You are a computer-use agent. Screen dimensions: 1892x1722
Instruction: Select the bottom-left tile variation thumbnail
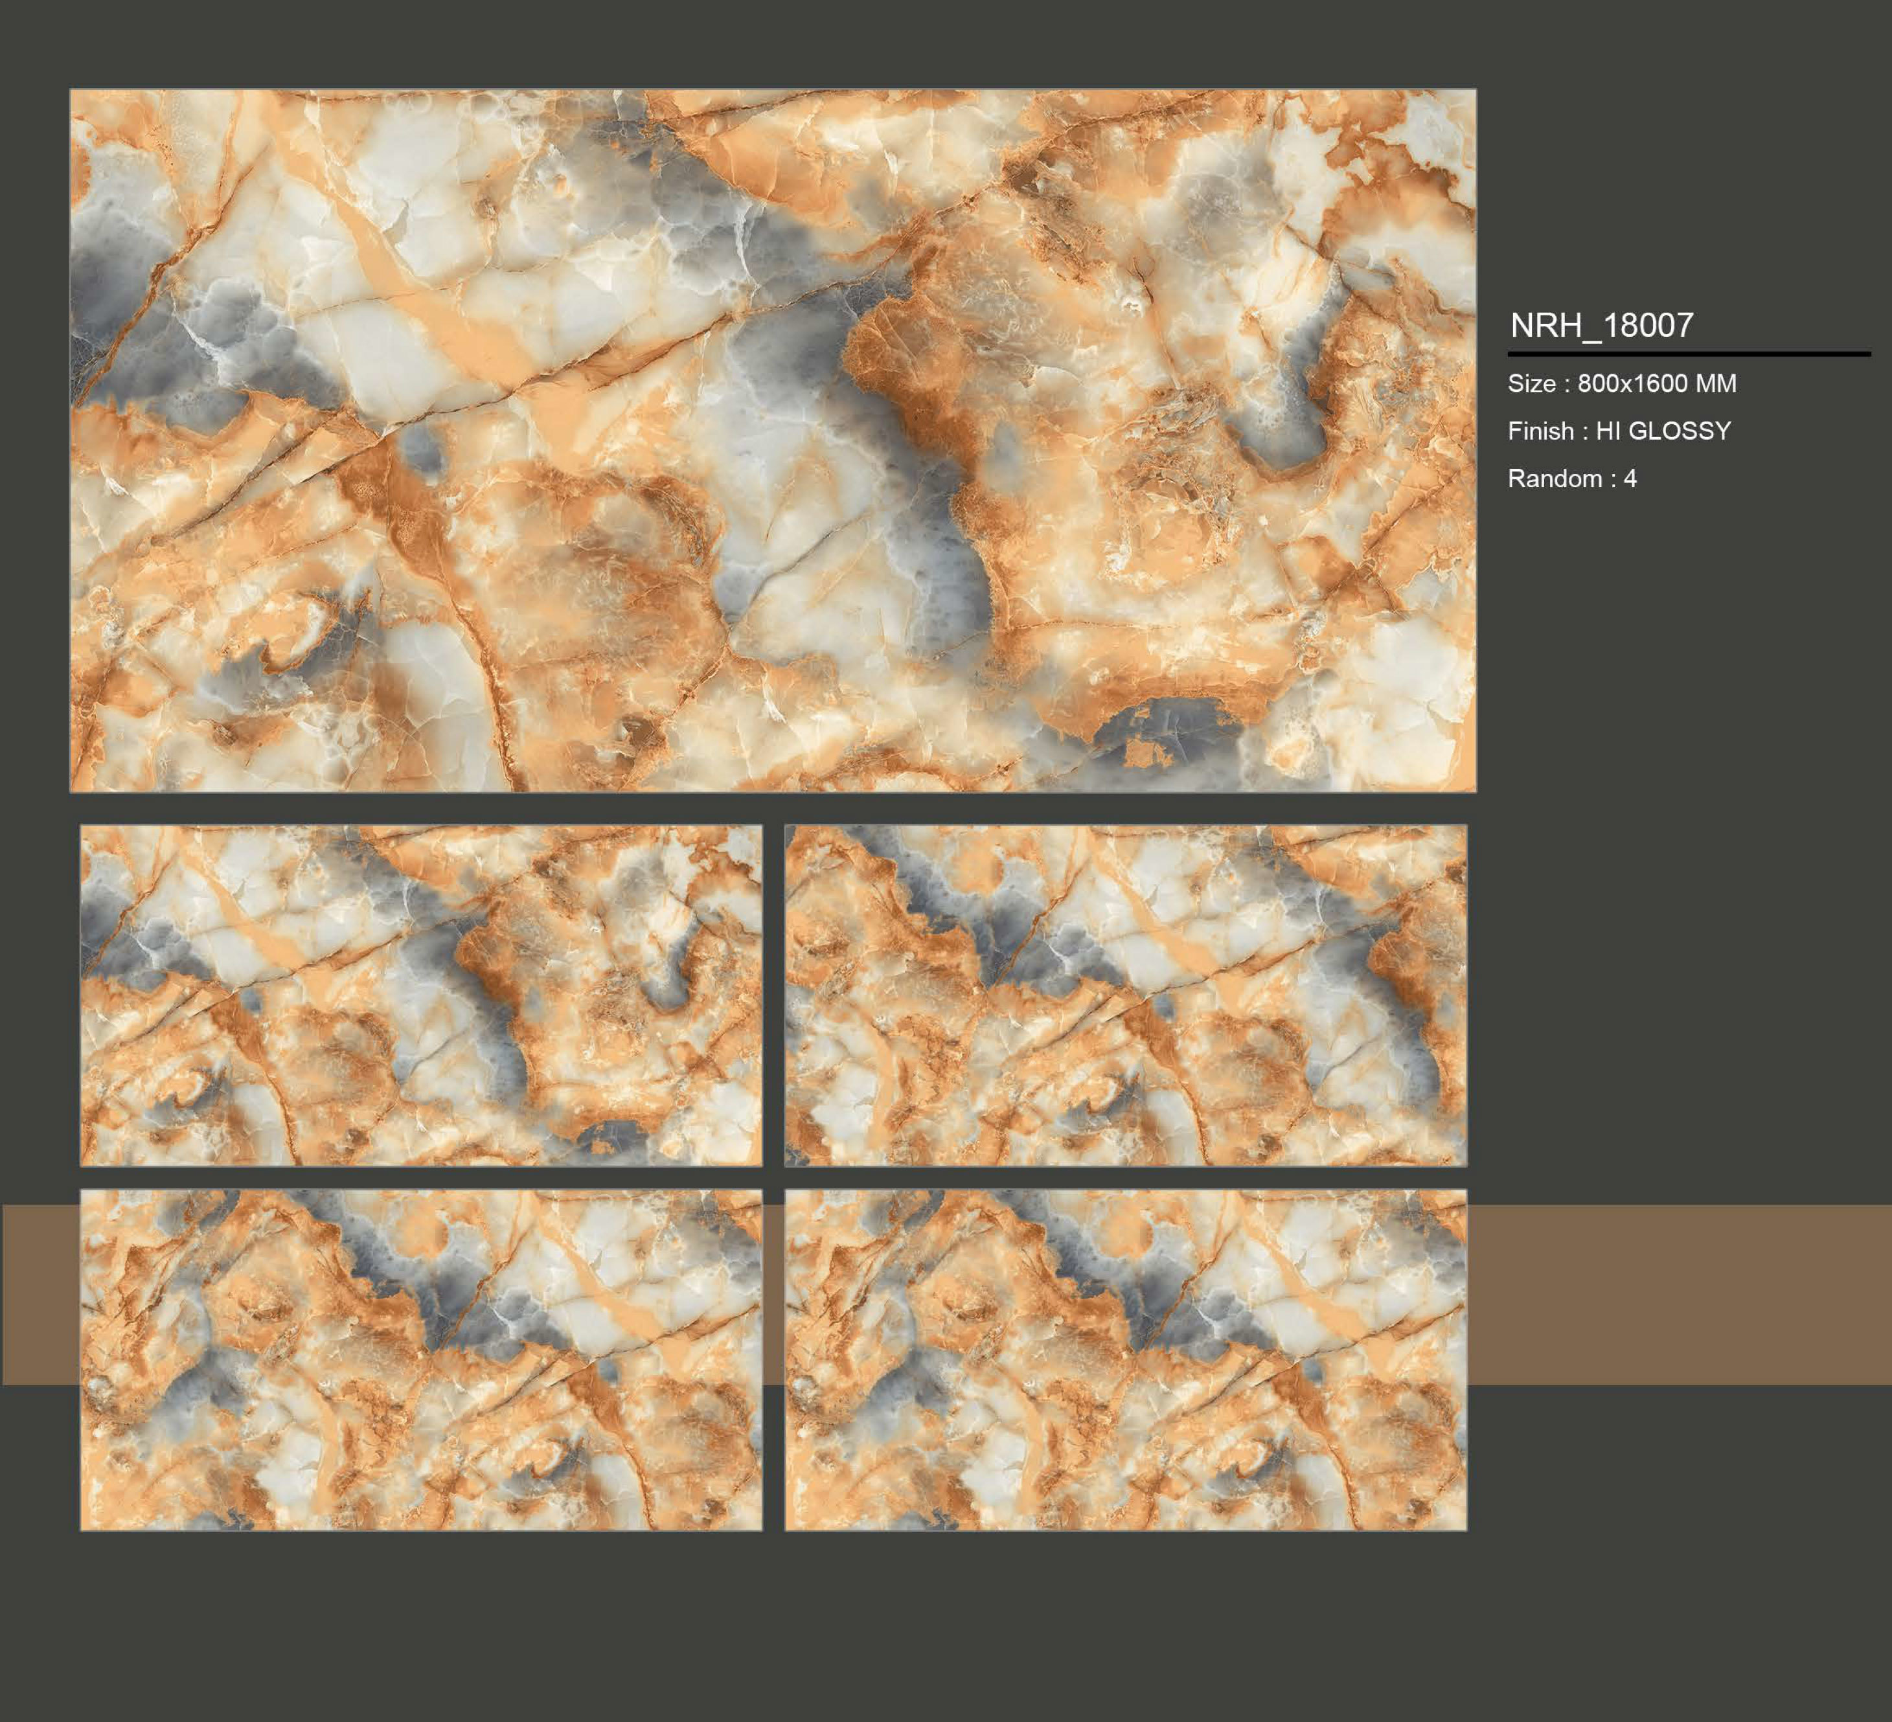(422, 1361)
